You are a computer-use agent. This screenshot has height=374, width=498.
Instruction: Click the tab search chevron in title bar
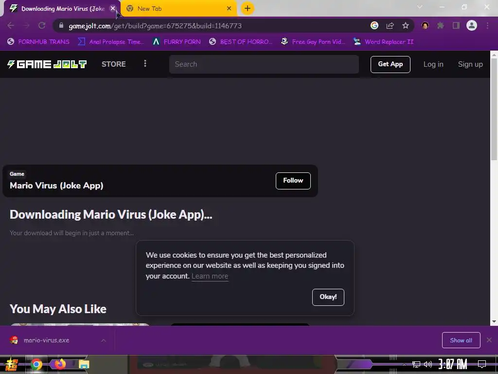click(x=420, y=7)
